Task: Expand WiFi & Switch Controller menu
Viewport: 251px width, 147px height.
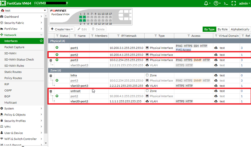Action: click(x=22, y=139)
